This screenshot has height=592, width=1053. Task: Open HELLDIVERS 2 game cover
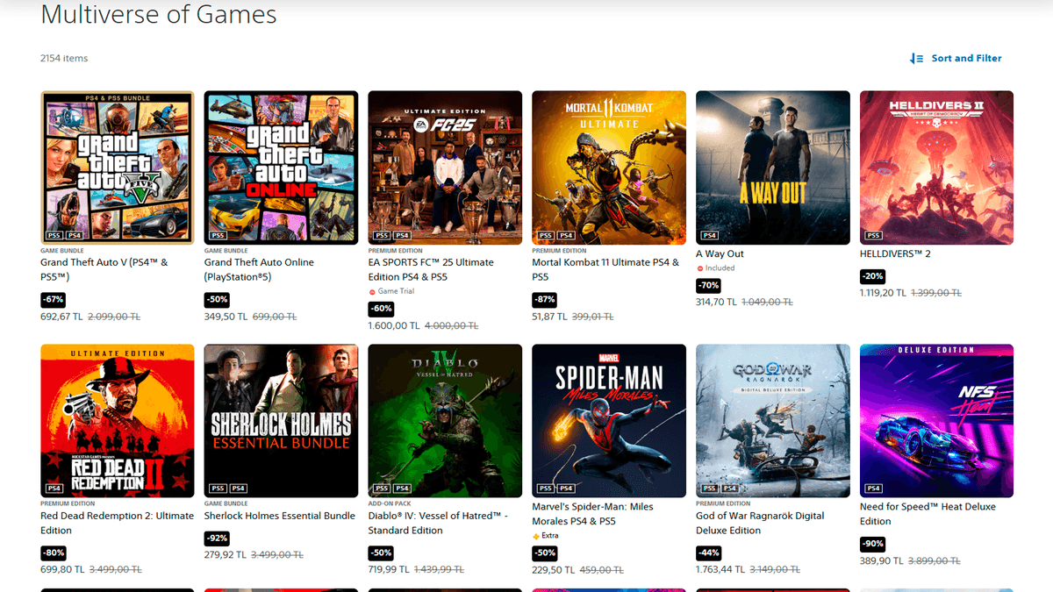point(936,167)
